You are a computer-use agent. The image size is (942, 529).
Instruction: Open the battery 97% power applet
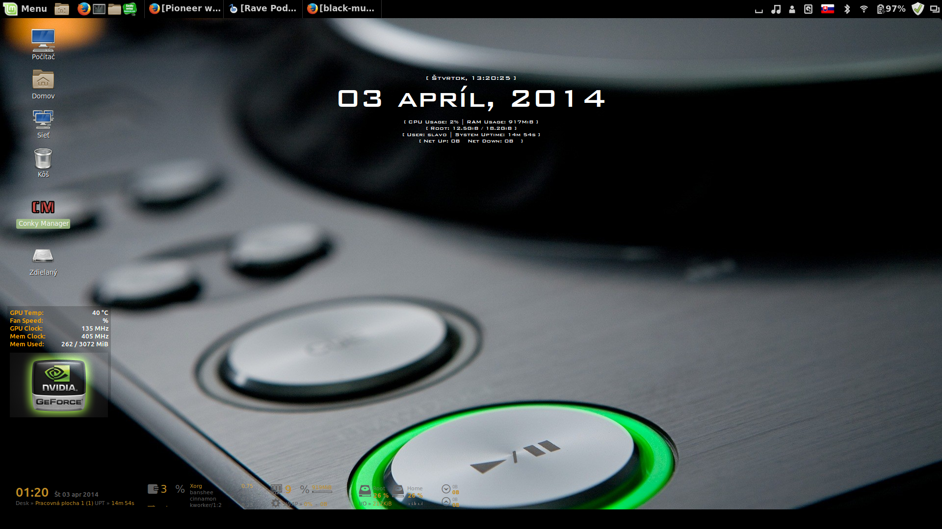click(891, 9)
